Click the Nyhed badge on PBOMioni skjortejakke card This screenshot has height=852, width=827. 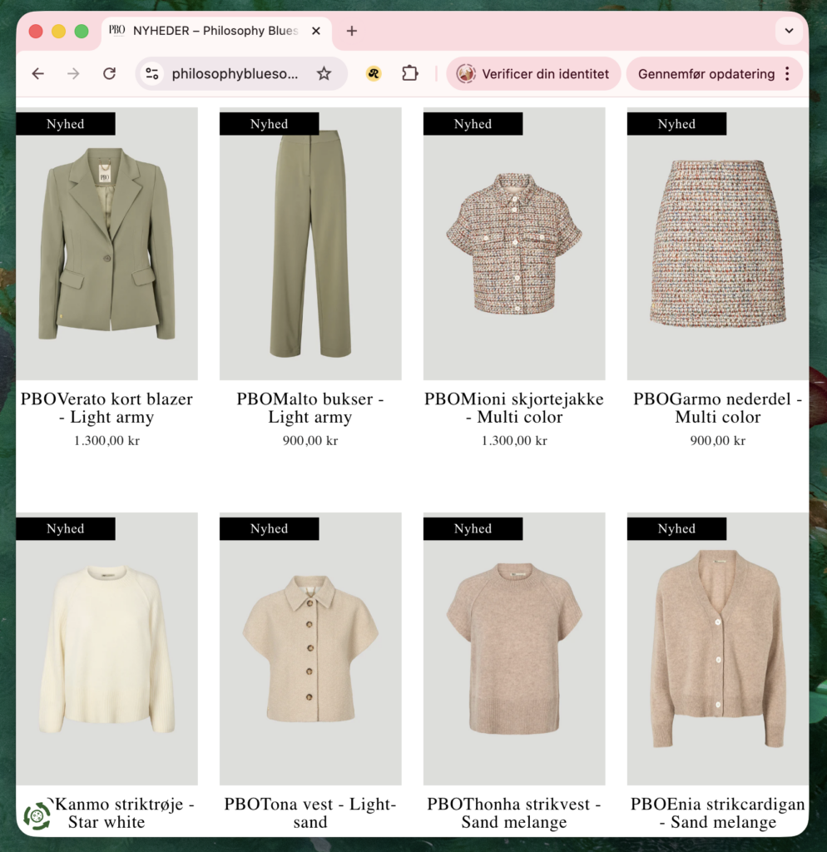(473, 124)
